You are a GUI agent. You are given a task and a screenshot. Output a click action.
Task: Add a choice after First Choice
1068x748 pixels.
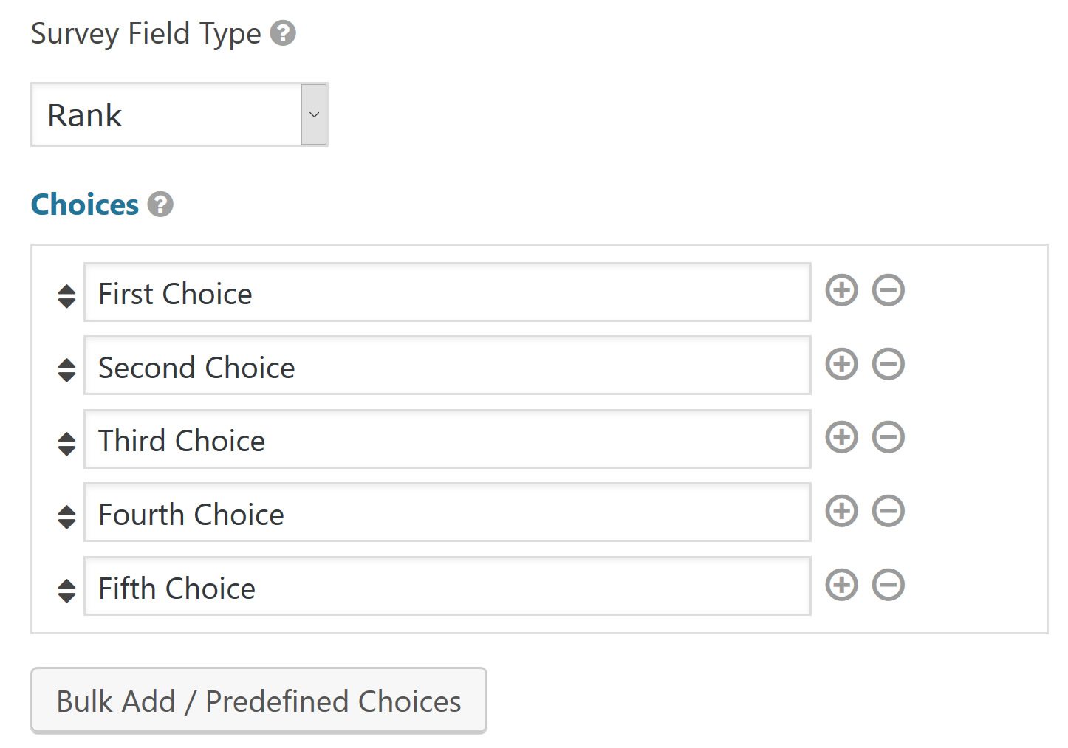[841, 290]
